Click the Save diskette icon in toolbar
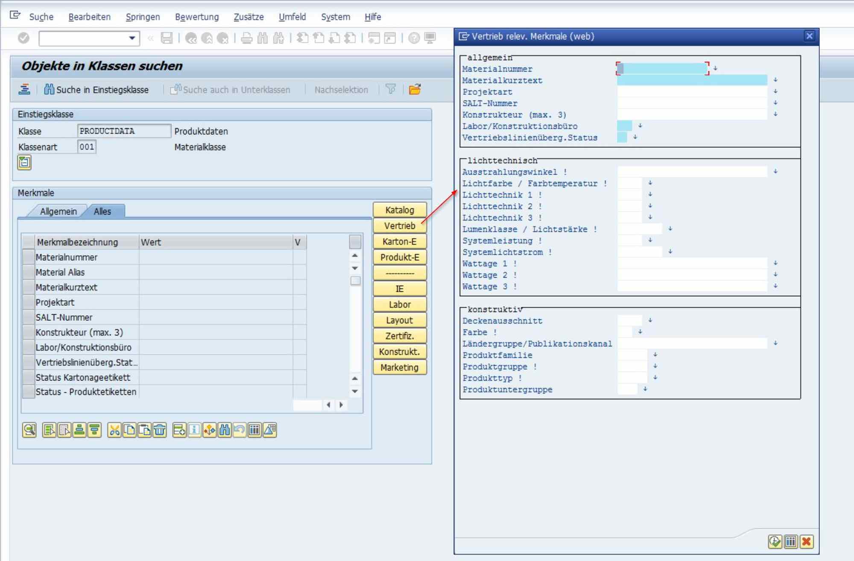This screenshot has height=561, width=854. [167, 38]
